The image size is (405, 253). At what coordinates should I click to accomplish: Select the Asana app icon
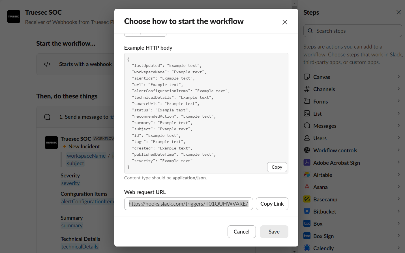(307, 187)
